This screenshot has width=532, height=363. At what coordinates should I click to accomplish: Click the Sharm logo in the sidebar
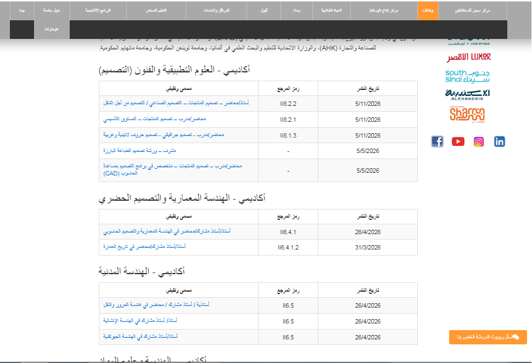coord(467,114)
